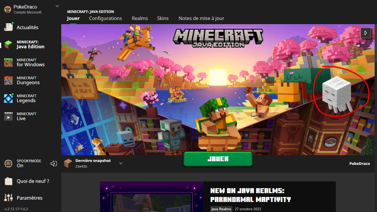377x212 pixels.
Task: Open Paramètres in the sidebar
Action: point(30,198)
